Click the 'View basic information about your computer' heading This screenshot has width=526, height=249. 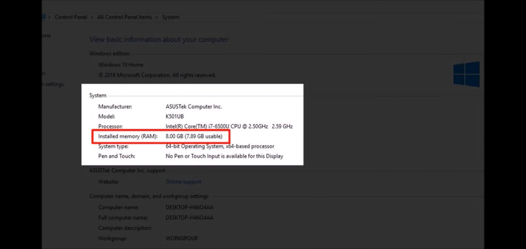click(x=159, y=39)
